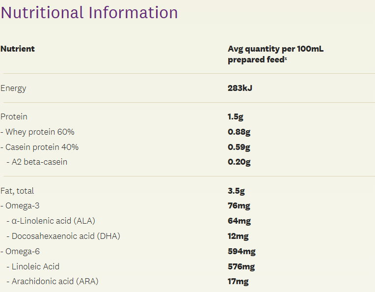Select the Energy row label
Viewport: 375px width, 292px height.
(13, 88)
